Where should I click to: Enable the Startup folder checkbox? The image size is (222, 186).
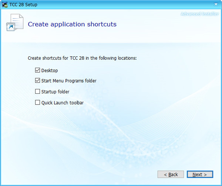point(37,92)
